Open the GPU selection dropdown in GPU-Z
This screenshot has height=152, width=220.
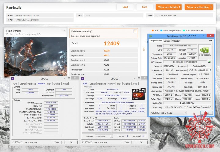pyautogui.click(x=168, y=113)
